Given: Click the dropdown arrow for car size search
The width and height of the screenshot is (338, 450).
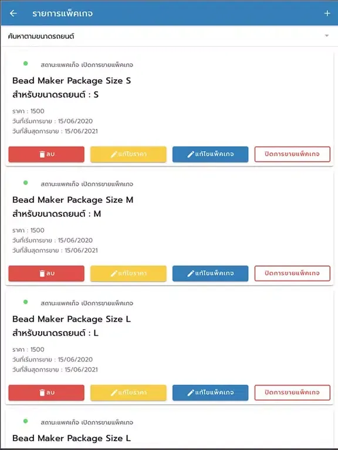Looking at the screenshot, I should tap(327, 36).
